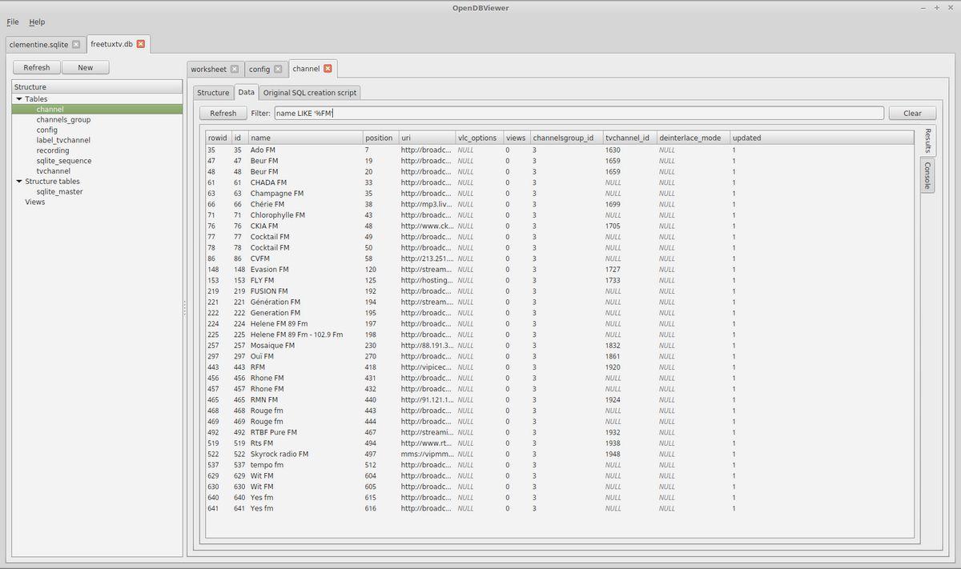Clear the filter with the Clear button
961x569 pixels.
912,114
